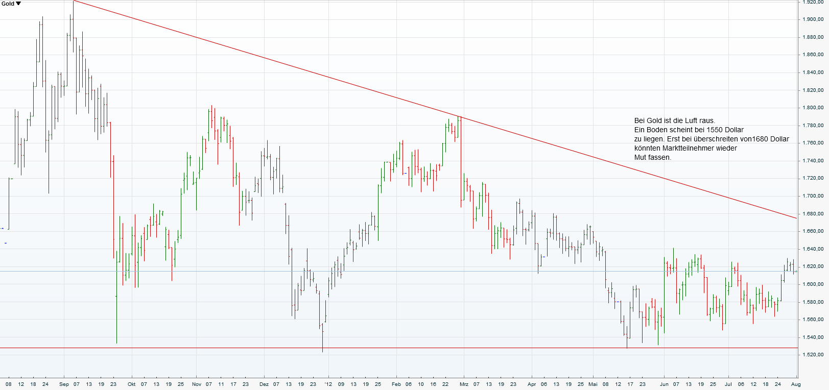
Task: Click the 'Okt' label on time axis
Action: click(132, 384)
